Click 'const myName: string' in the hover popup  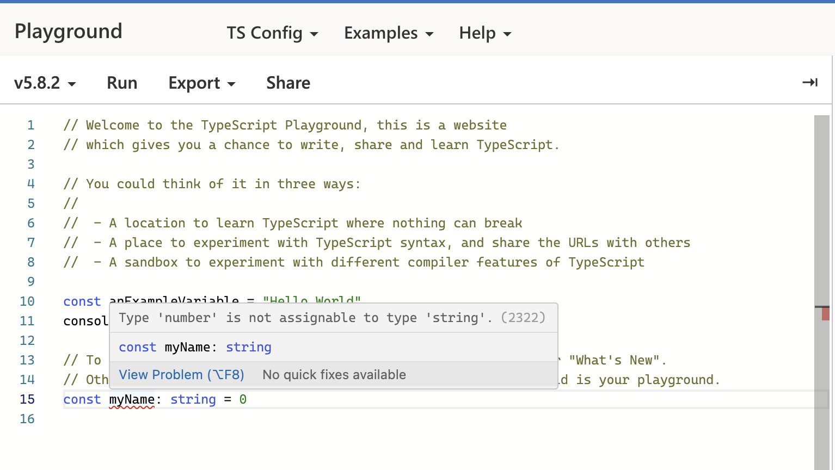pos(195,347)
